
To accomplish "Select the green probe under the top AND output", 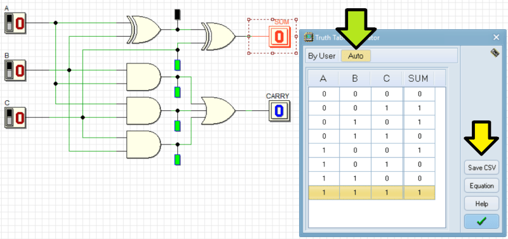I will coord(177,92).
